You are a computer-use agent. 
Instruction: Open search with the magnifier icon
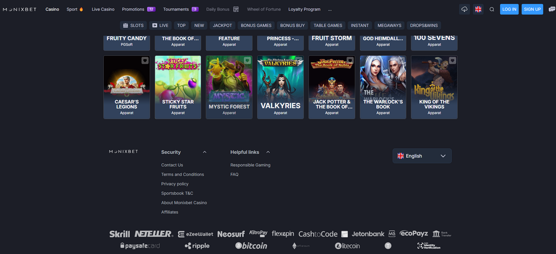[x=492, y=9]
